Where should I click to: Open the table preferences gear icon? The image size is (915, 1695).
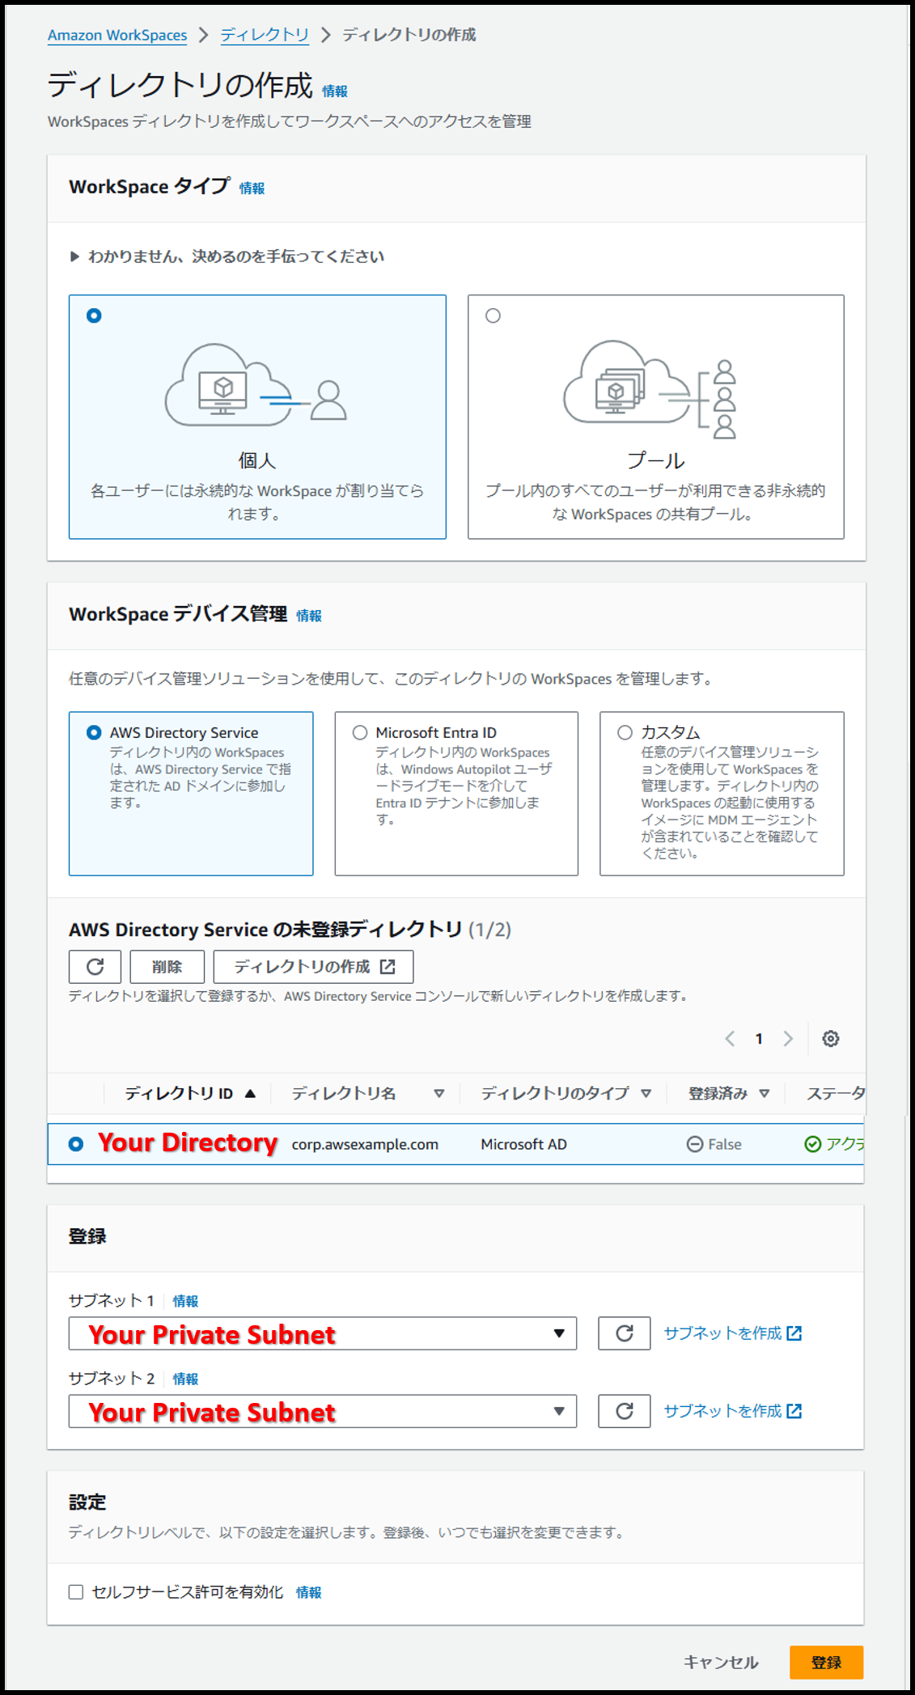tap(830, 1039)
